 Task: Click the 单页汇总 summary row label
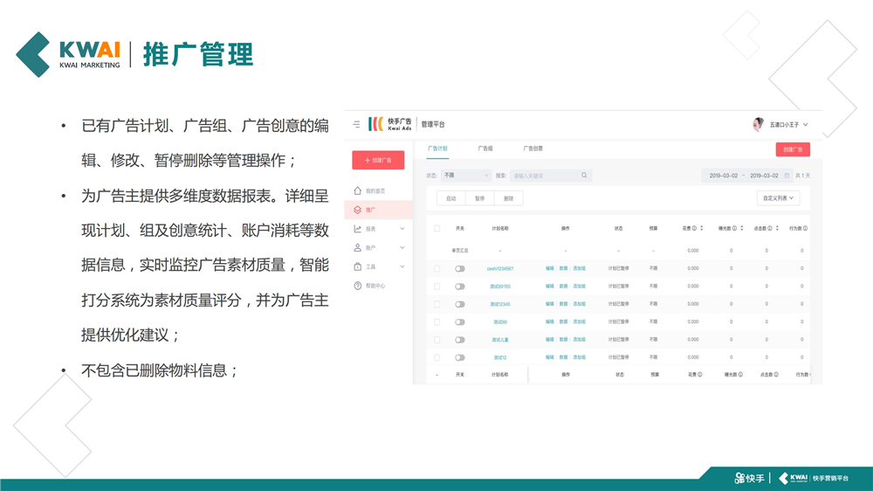point(460,251)
